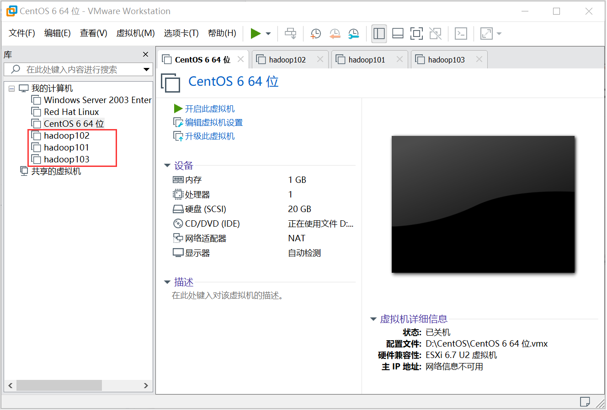
Task: Click library scrollbar left arrow
Action: pos(10,385)
